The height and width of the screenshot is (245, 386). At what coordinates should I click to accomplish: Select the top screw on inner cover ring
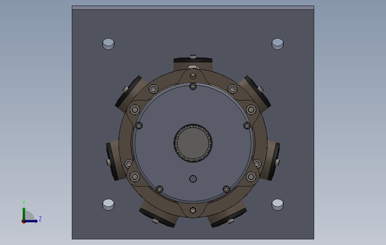coord(193,86)
